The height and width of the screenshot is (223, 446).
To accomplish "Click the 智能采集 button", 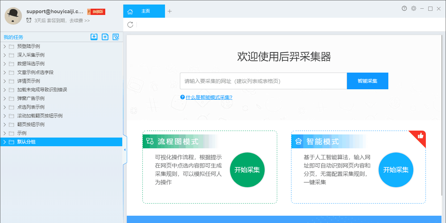I will tap(367, 81).
